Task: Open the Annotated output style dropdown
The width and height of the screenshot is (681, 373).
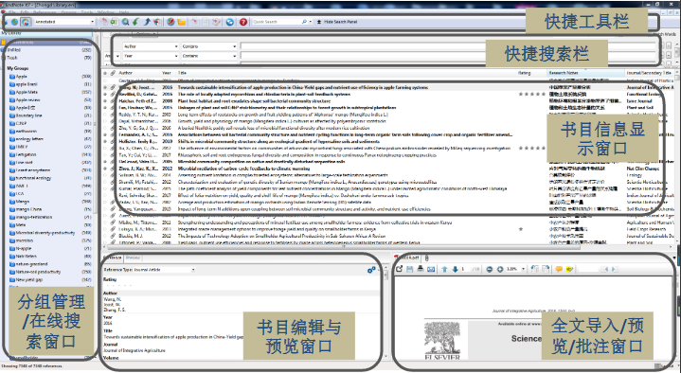Action: 63,22
